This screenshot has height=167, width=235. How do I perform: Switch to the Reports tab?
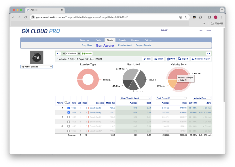click(122, 40)
